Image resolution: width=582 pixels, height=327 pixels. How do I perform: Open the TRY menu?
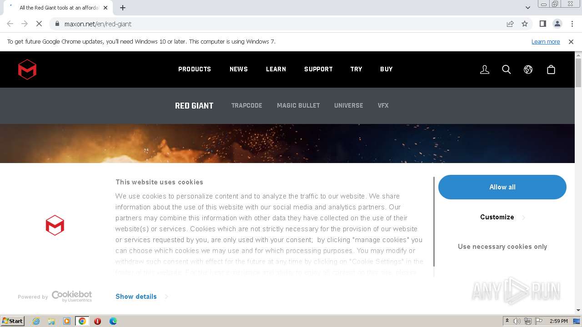click(356, 69)
